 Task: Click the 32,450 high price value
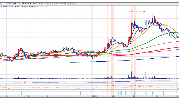(x=56, y=4)
